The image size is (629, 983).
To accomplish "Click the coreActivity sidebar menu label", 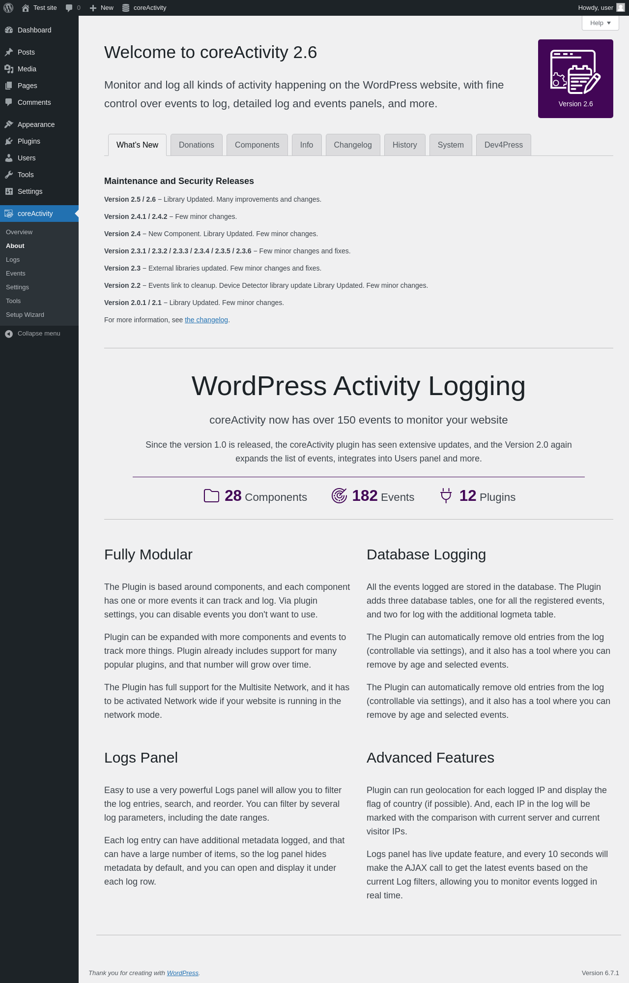I will 35,214.
